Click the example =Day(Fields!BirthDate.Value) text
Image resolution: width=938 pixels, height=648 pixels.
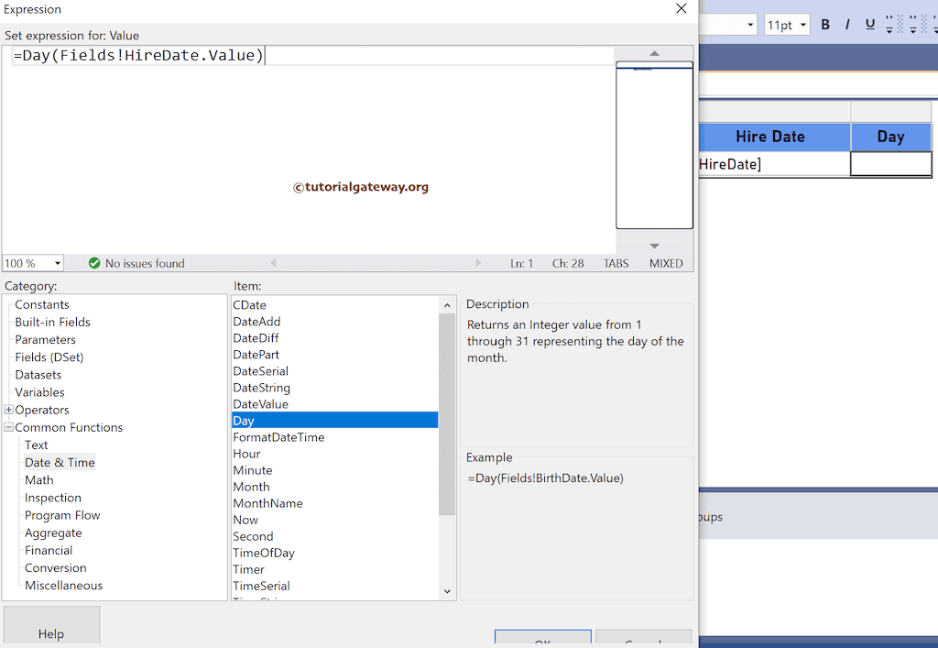(x=546, y=478)
